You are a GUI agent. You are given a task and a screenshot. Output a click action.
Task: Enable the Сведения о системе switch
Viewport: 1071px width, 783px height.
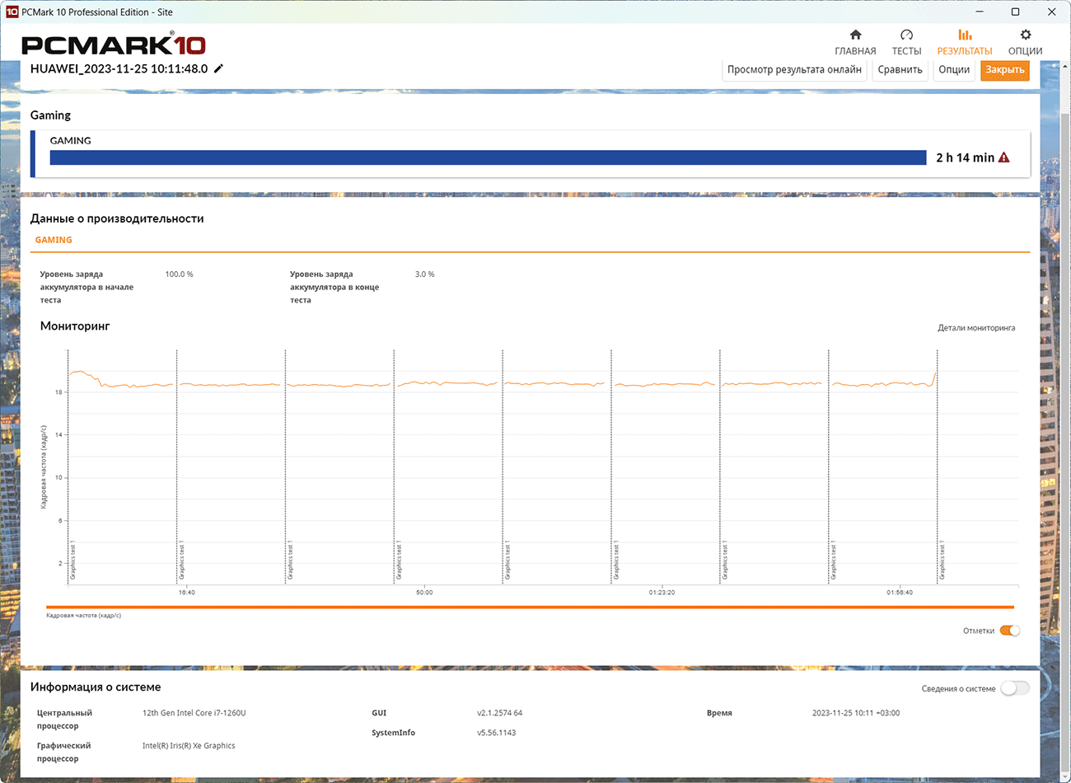1015,688
